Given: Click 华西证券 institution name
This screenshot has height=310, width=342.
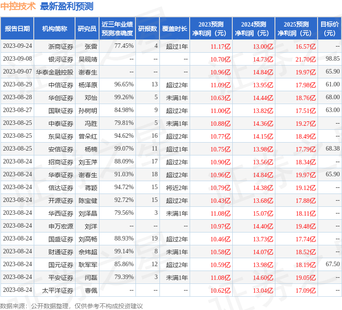Looking at the screenshot, I should click(61, 213).
